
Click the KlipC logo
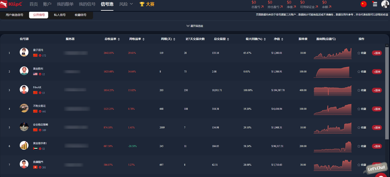11,4
